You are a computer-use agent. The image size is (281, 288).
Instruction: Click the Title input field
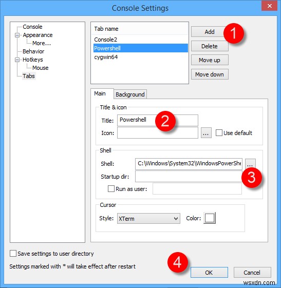pyautogui.click(x=158, y=120)
